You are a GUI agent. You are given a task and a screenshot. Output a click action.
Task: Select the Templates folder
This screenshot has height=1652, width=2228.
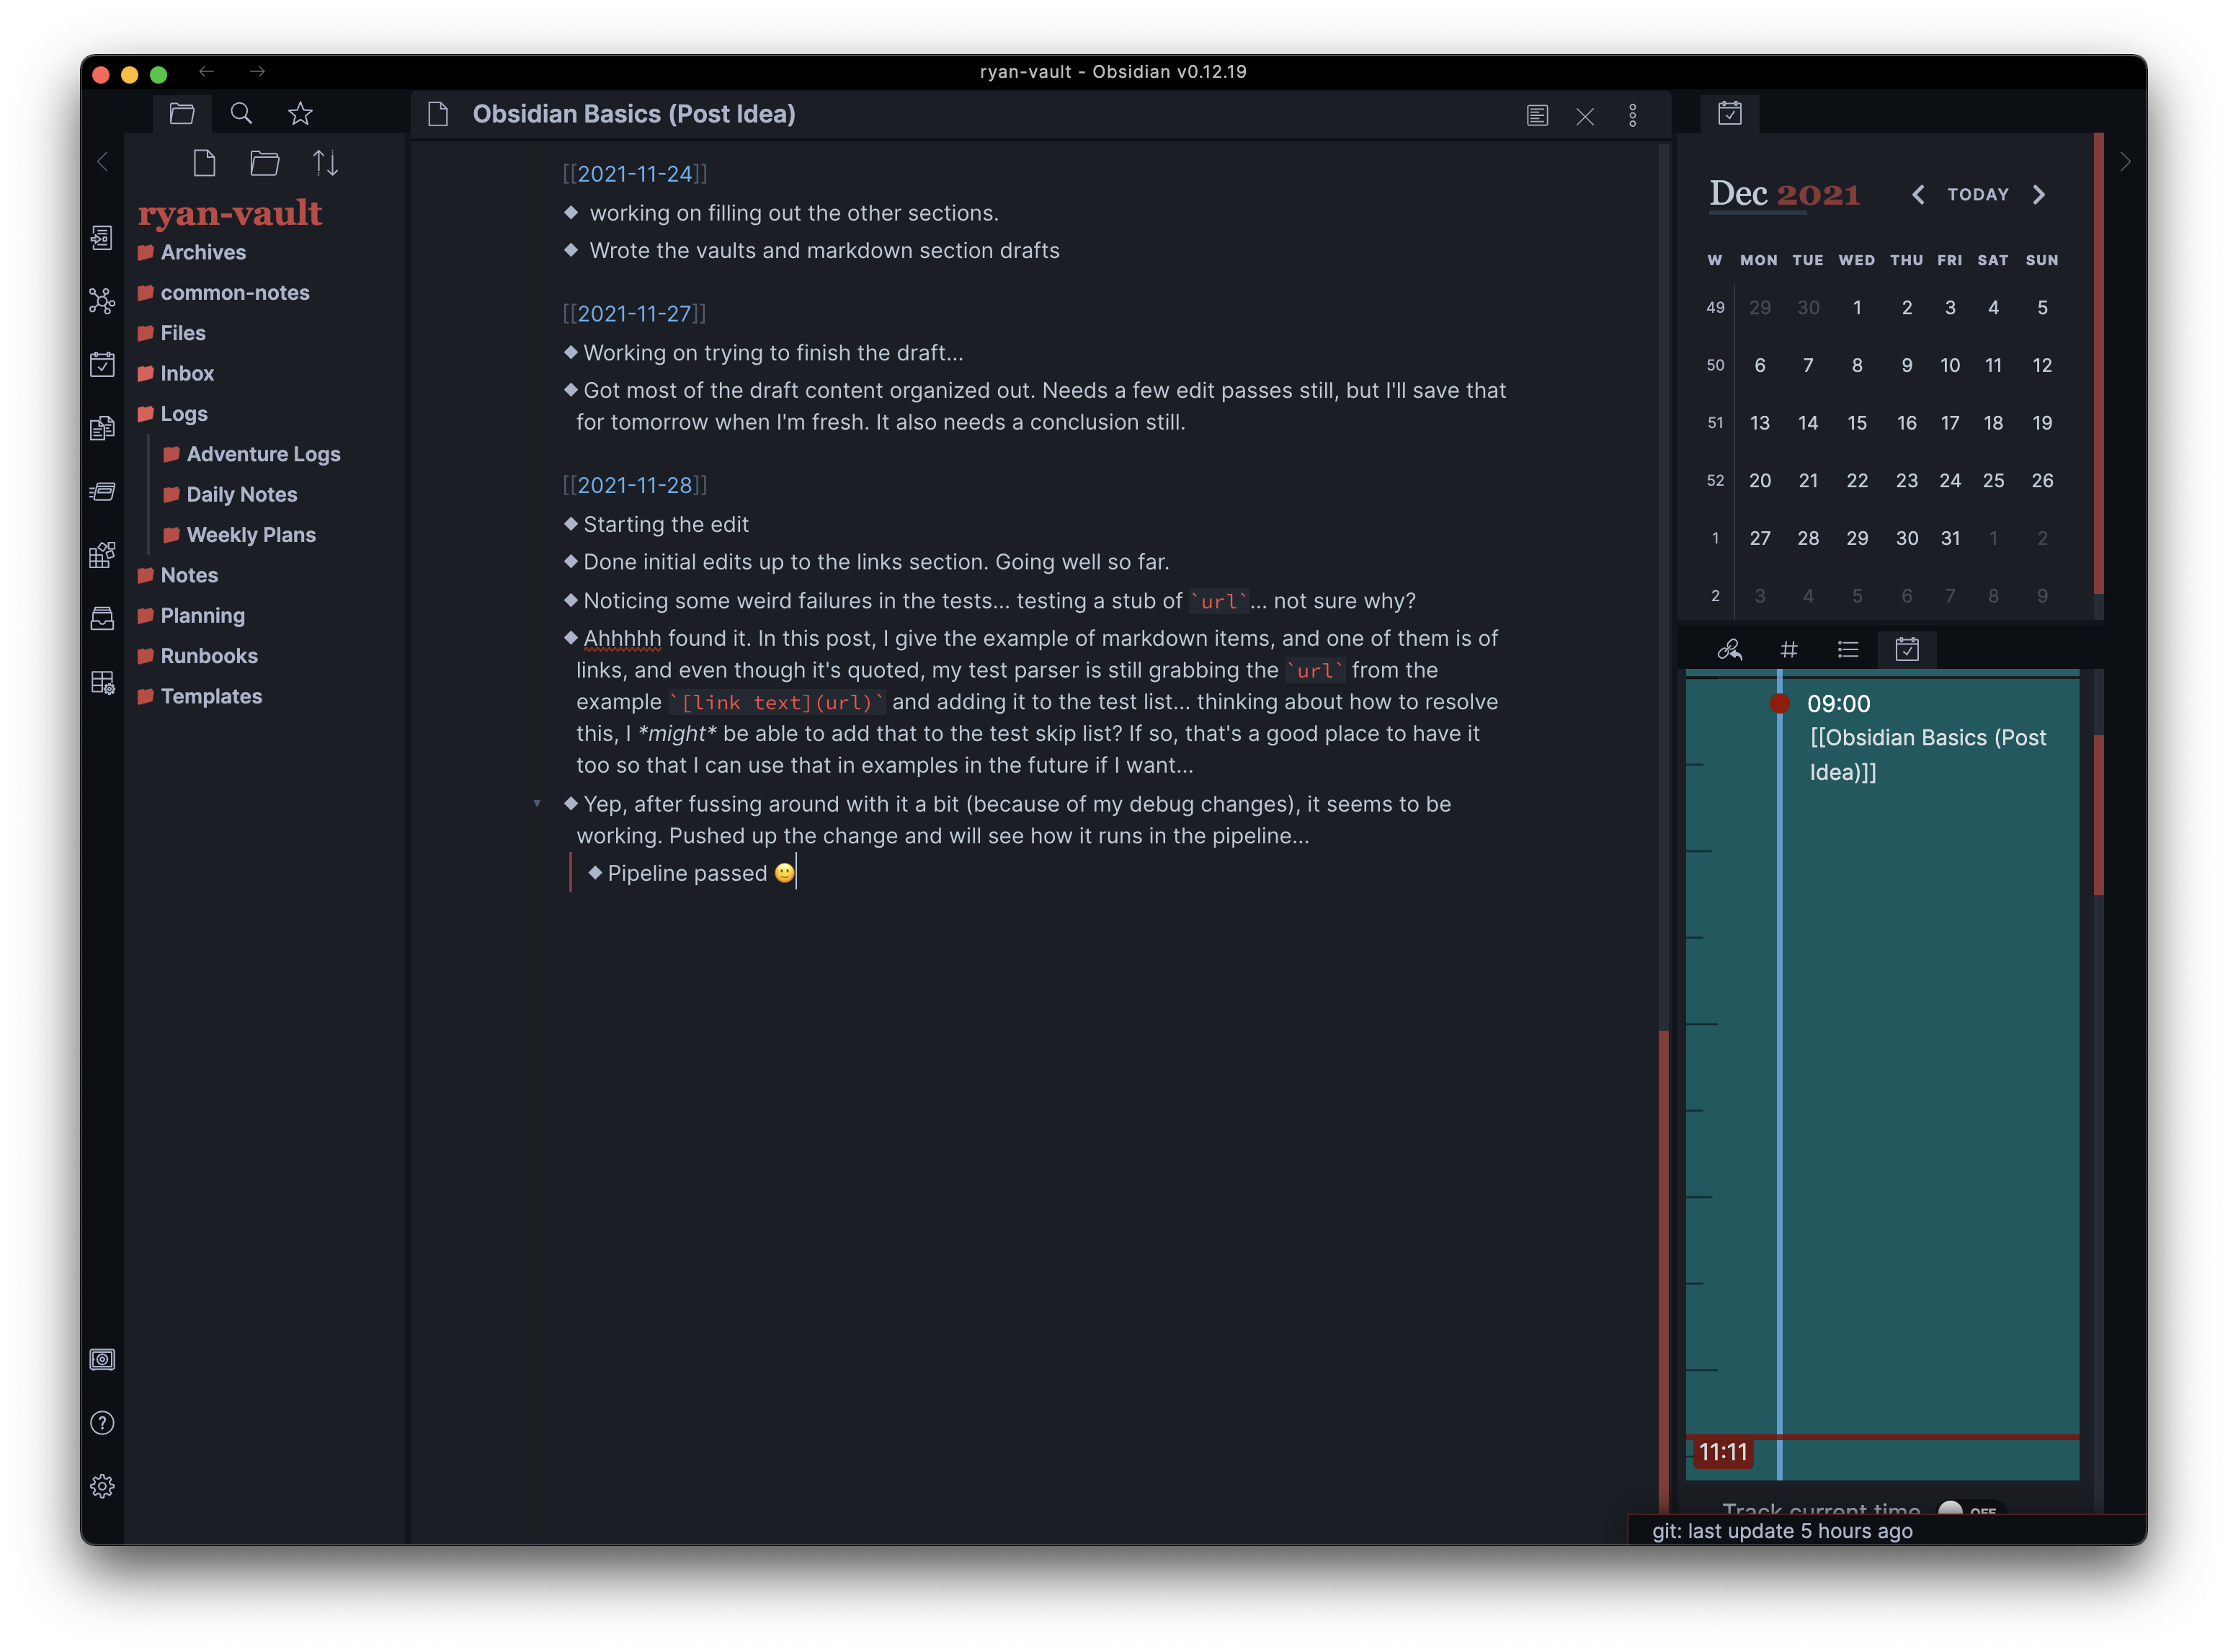coord(211,697)
